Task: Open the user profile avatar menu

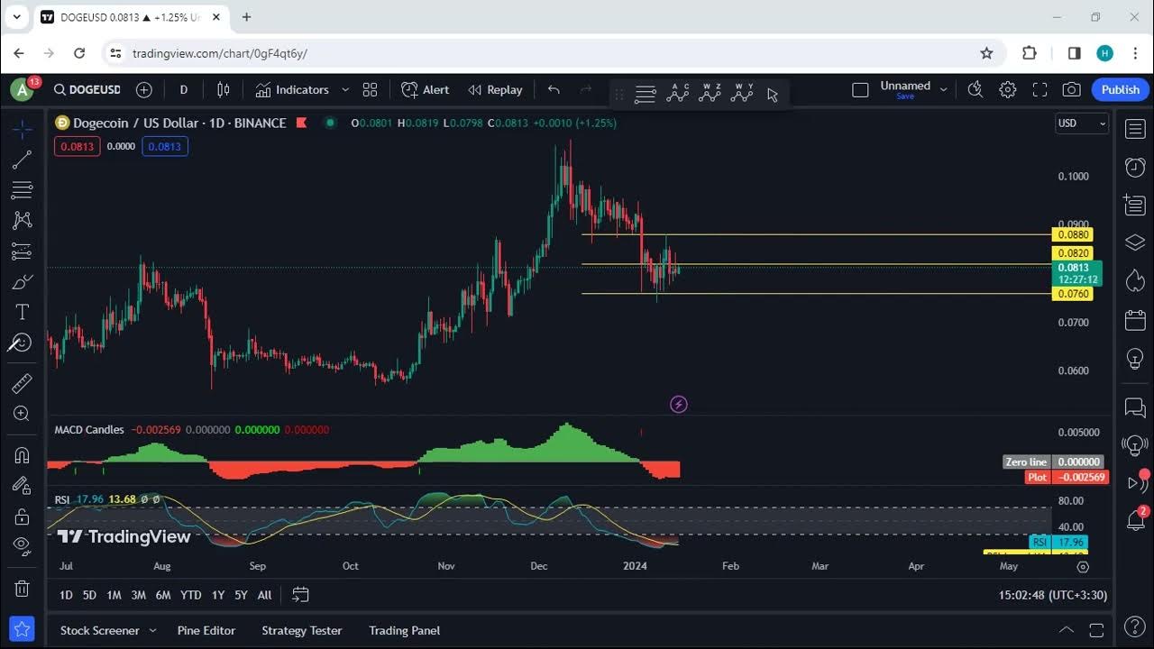Action: 20,89
